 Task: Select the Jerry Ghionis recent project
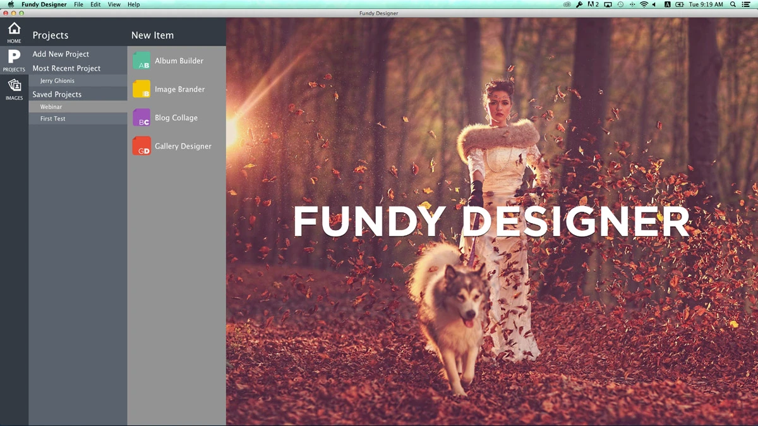[57, 80]
